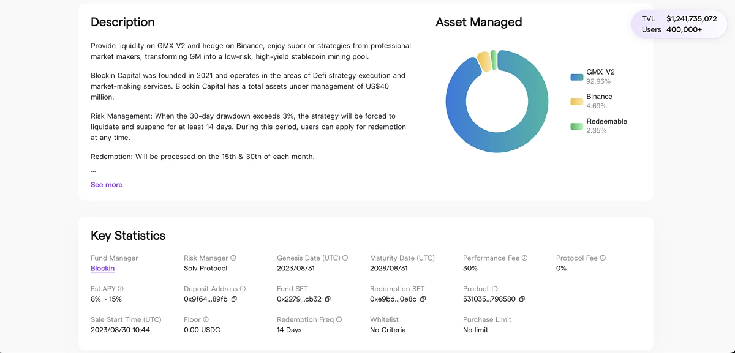This screenshot has height=353, width=735.
Task: Copy the Product ID
Action: pyautogui.click(x=522, y=299)
